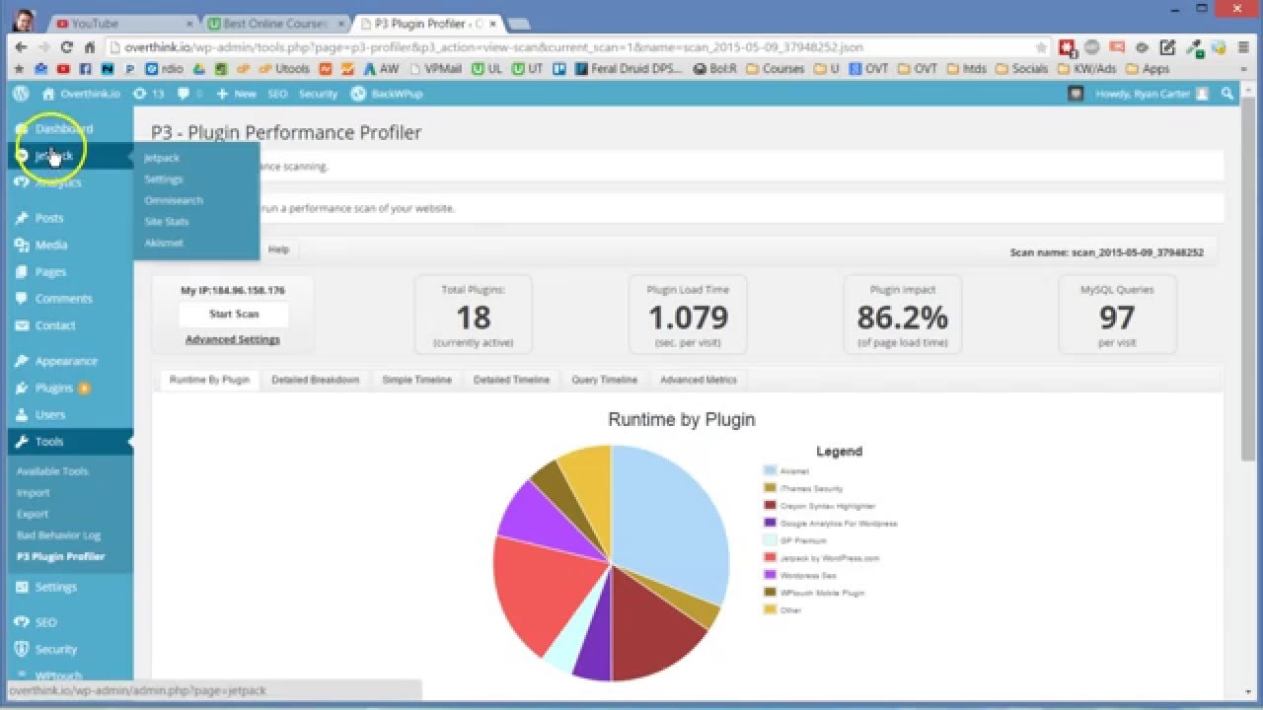The image size is (1263, 710).
Task: Open the 13 pending updates icon
Action: [149, 94]
